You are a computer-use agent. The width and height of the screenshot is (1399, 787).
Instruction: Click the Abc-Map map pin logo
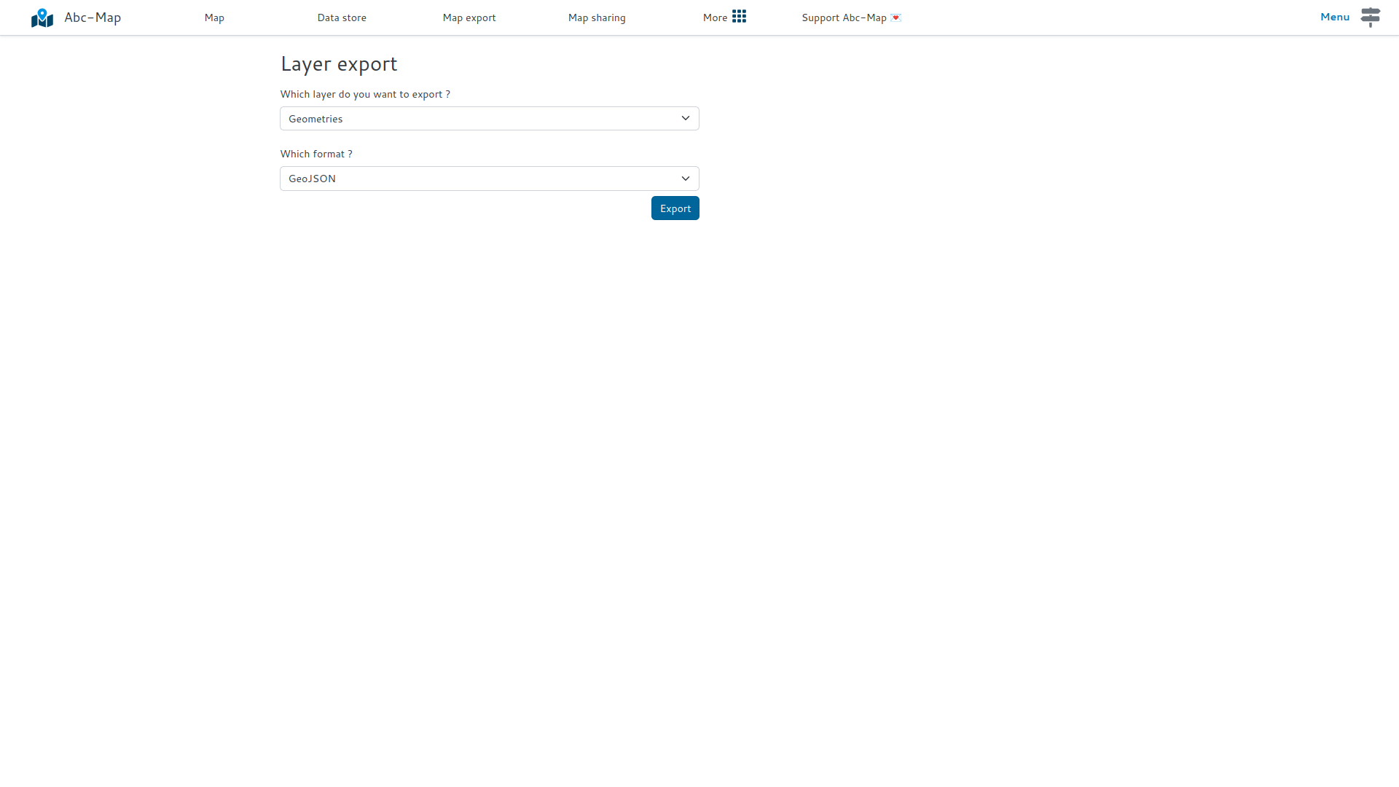click(x=42, y=17)
